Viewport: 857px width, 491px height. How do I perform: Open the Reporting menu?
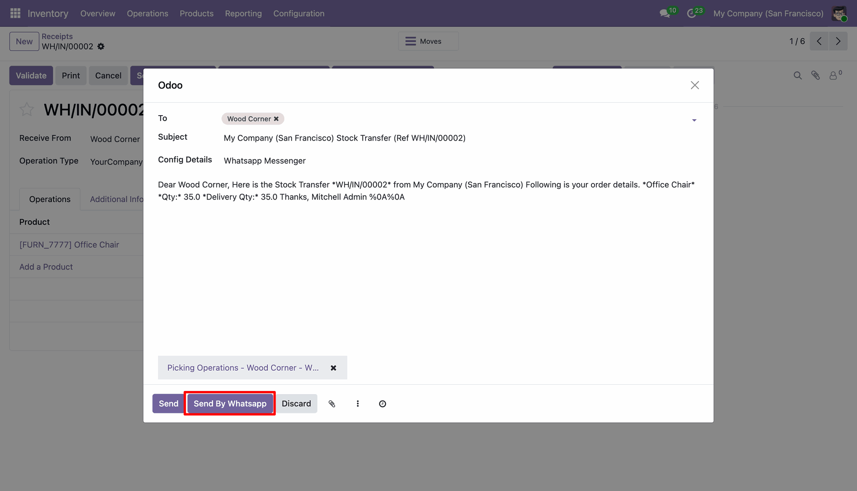tap(243, 13)
